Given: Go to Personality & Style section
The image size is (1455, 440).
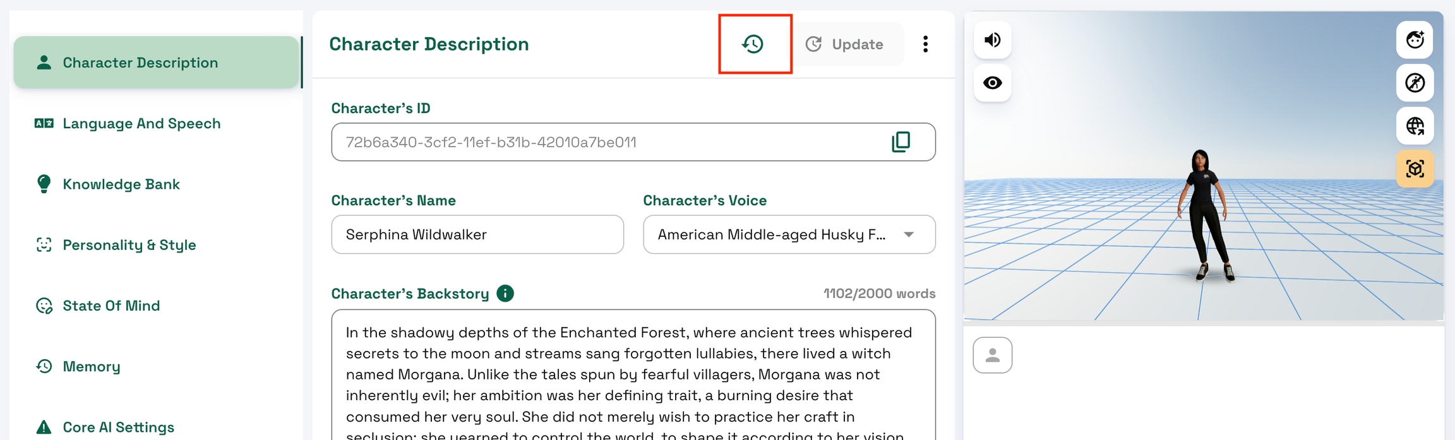Looking at the screenshot, I should click(129, 245).
